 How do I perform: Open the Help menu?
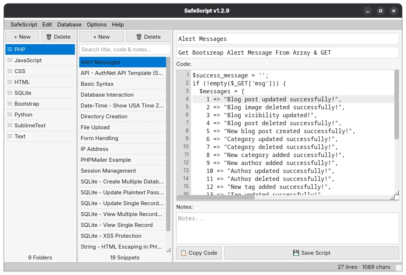point(118,24)
